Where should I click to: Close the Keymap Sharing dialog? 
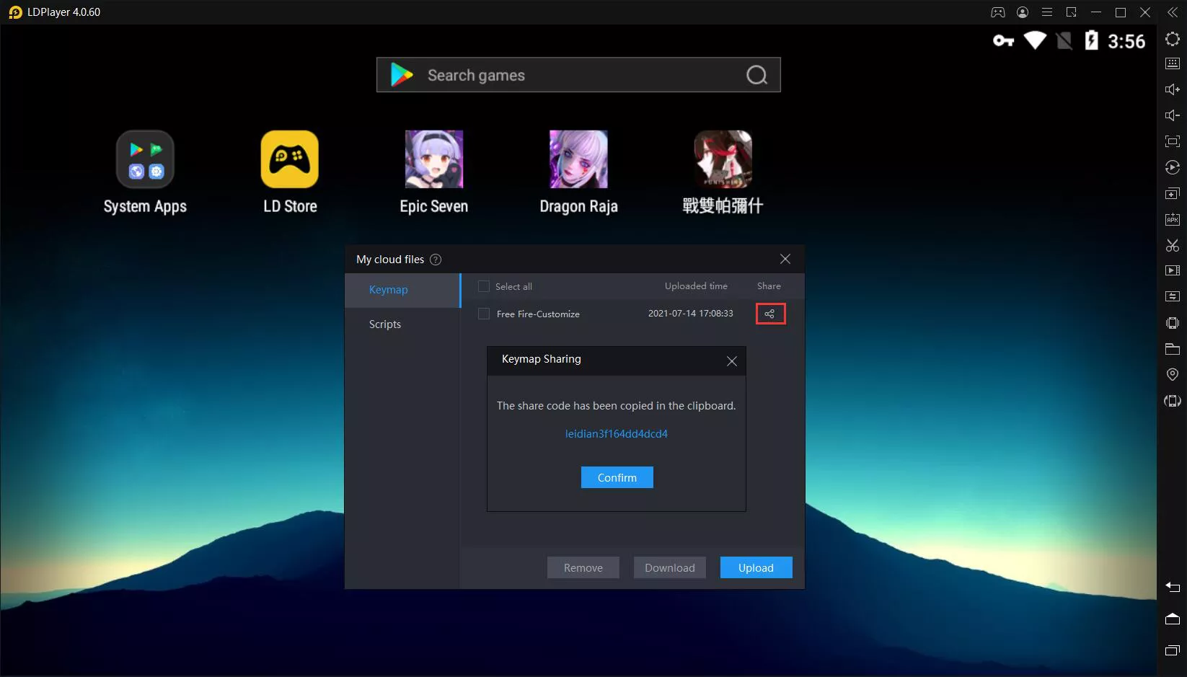coord(732,361)
